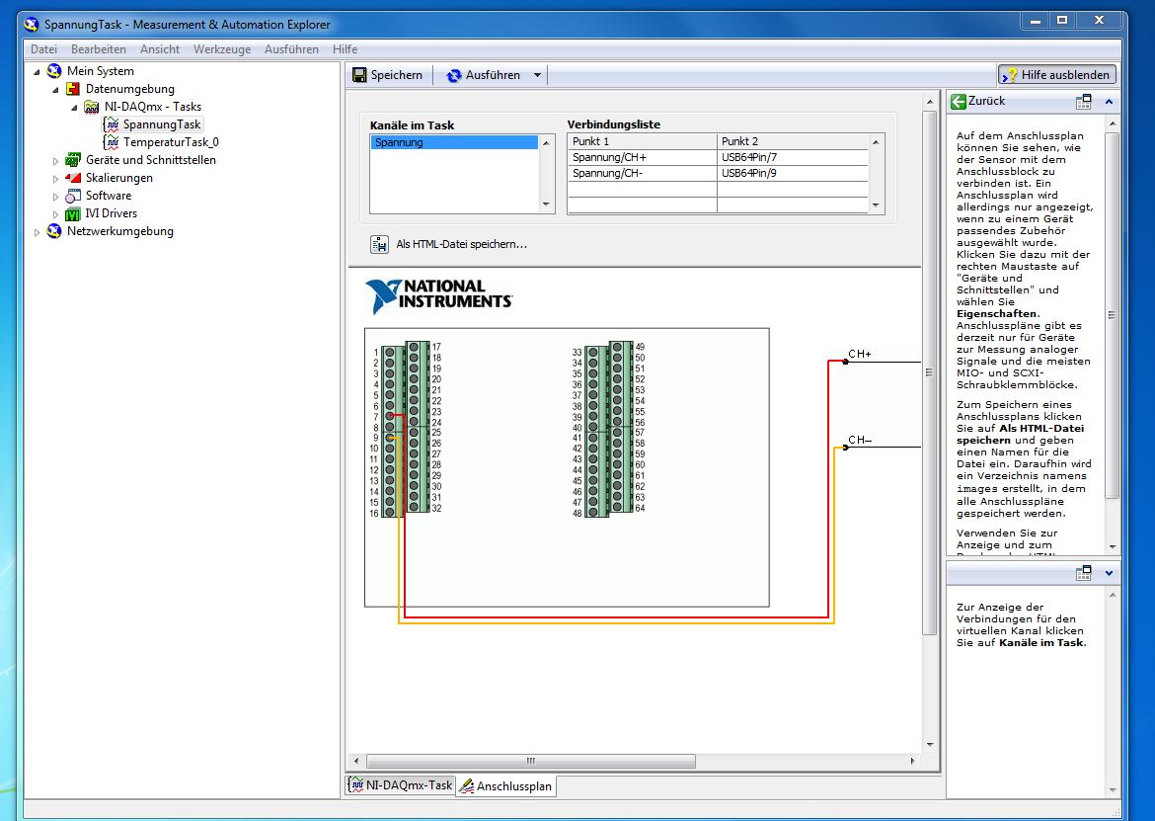Open the Ansicht menu
This screenshot has height=821, width=1155.
[159, 49]
